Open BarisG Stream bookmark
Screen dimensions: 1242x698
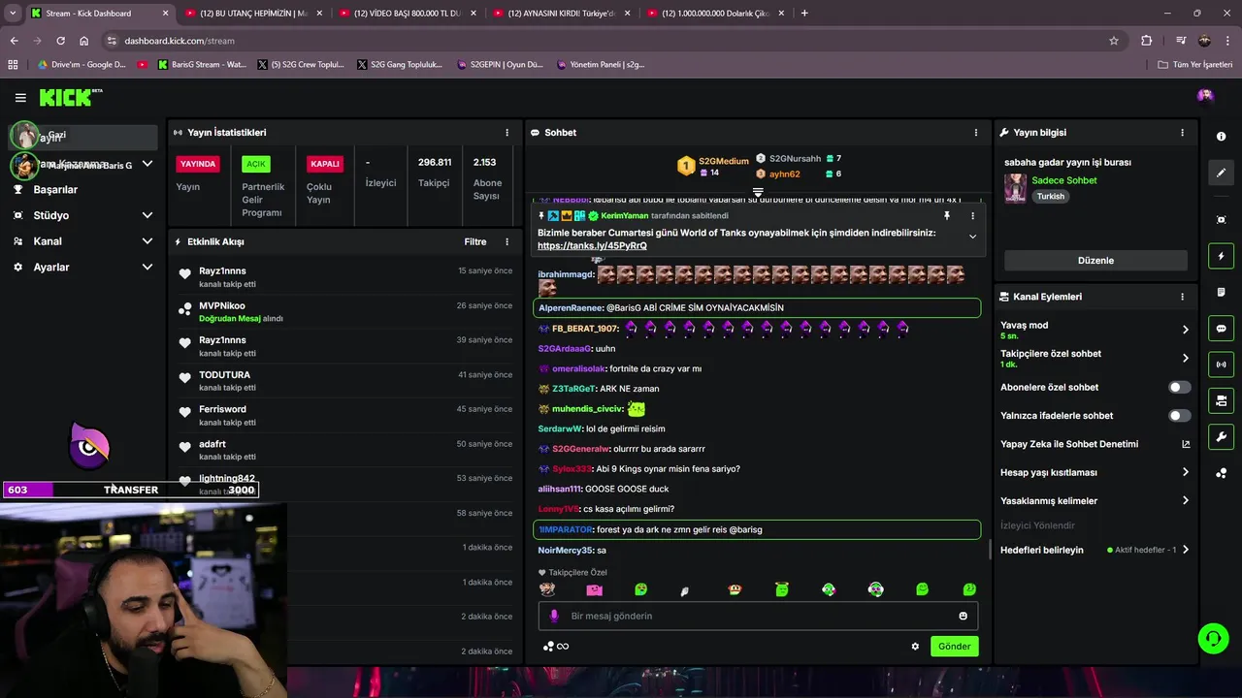[x=201, y=65]
